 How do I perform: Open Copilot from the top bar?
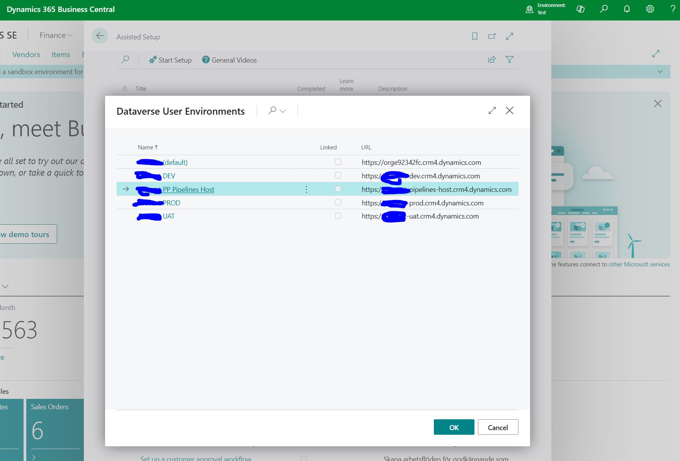[x=581, y=9]
